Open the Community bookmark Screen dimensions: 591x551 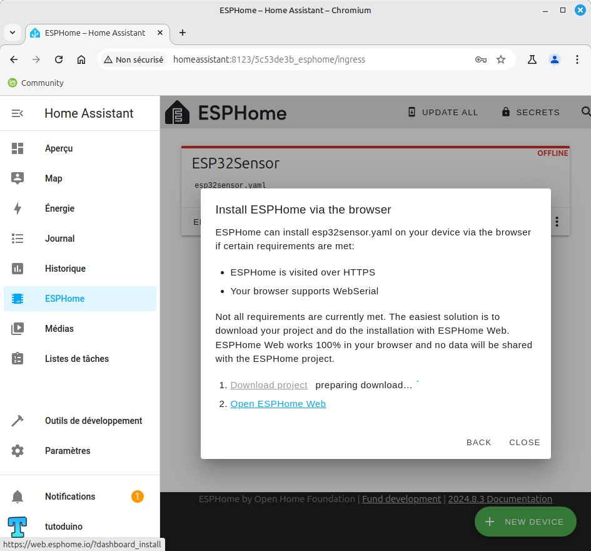pyautogui.click(x=36, y=83)
